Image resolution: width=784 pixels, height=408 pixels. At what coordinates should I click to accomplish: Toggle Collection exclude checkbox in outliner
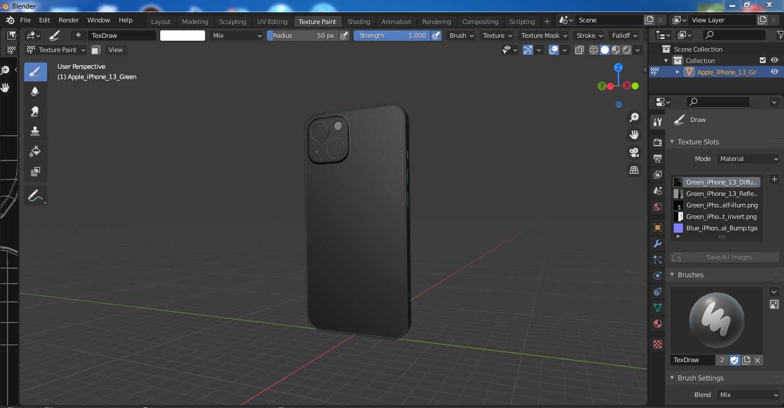[x=763, y=60]
